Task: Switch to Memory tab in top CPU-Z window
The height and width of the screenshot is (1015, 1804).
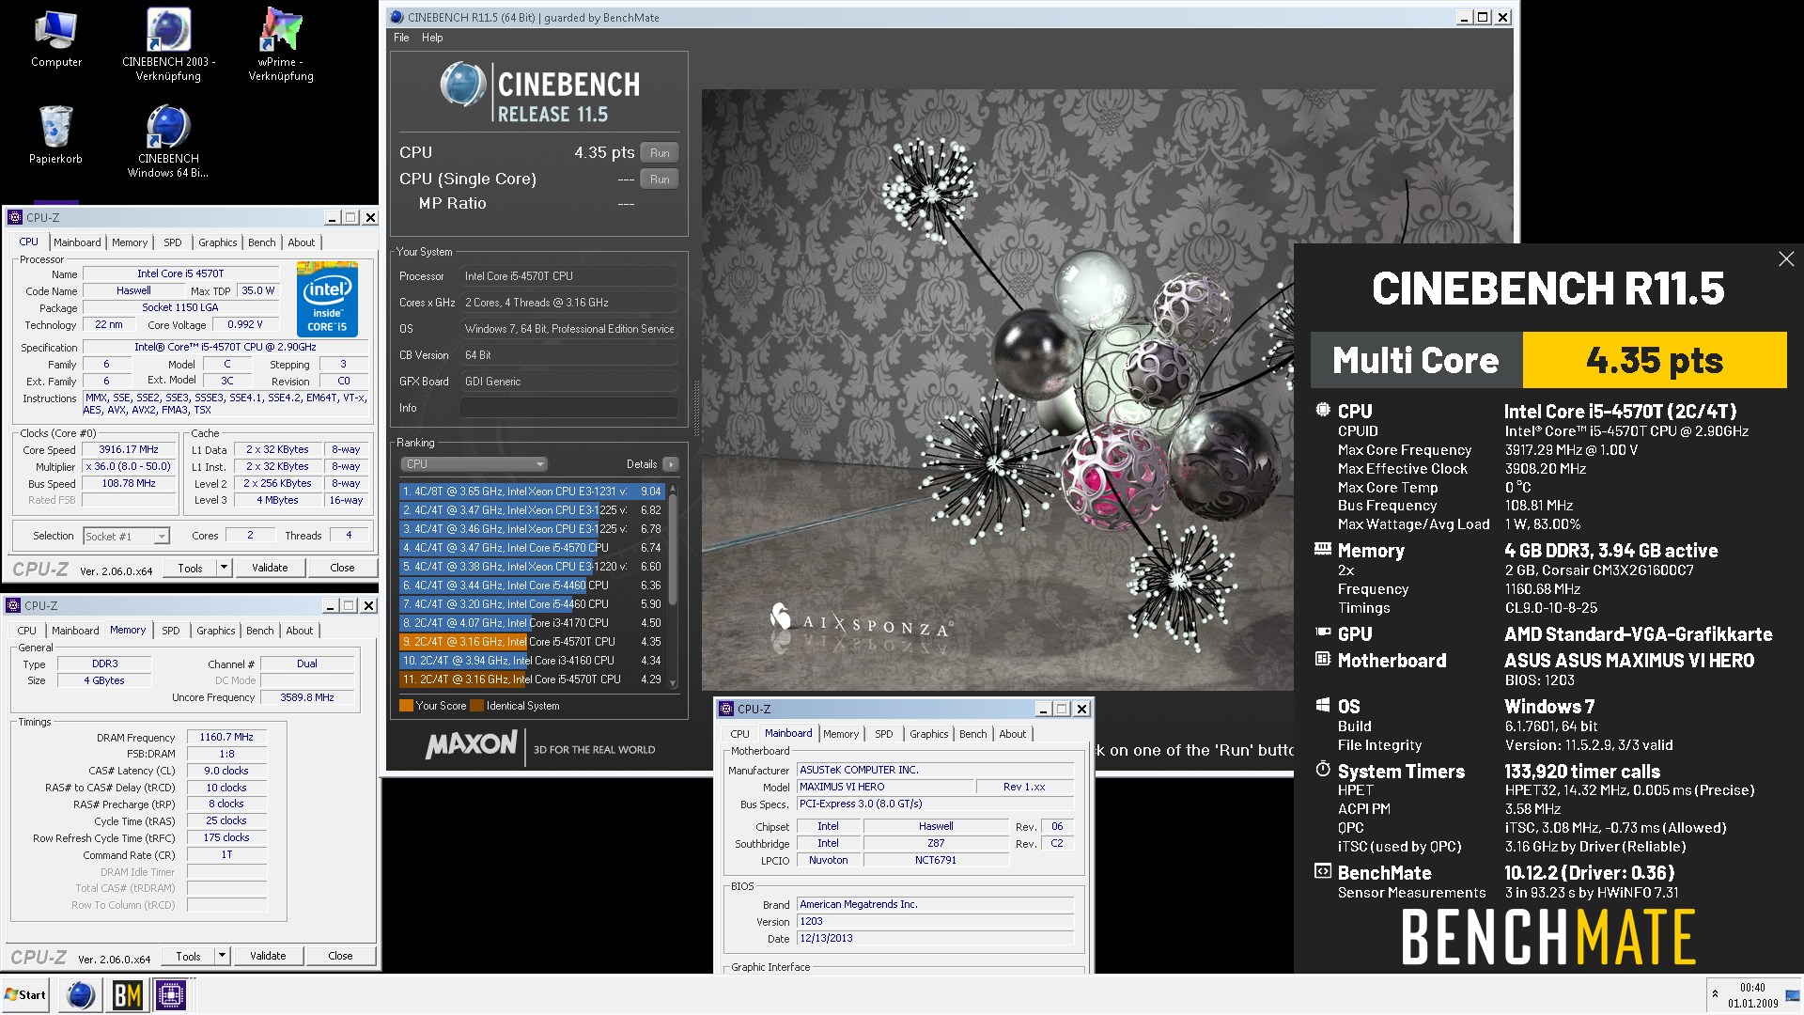Action: [x=130, y=242]
